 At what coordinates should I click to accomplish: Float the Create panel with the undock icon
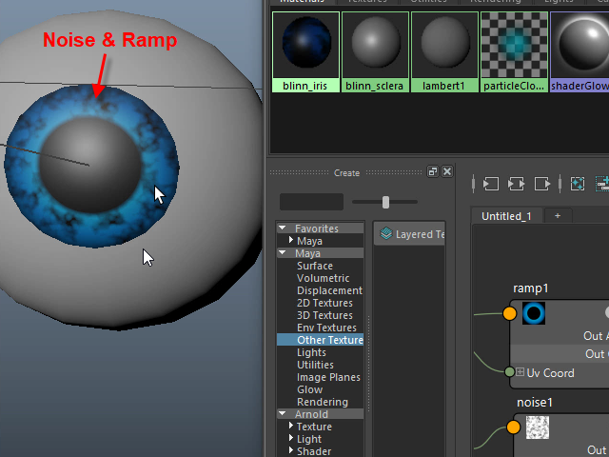pos(433,172)
